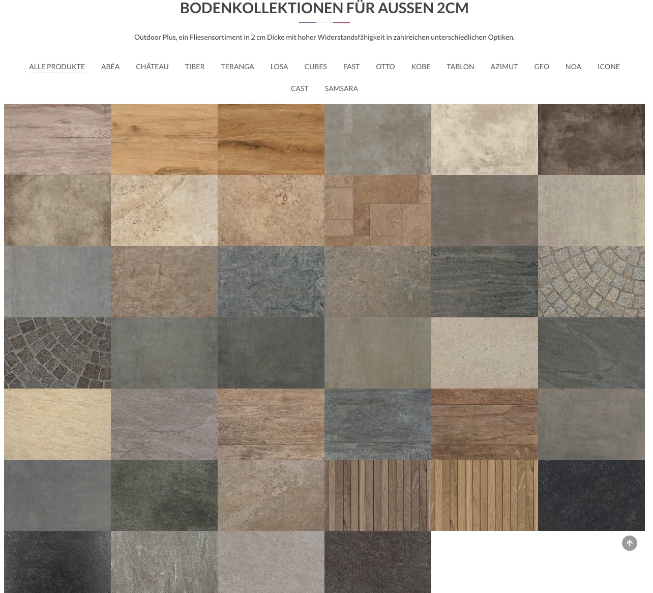This screenshot has height=593, width=653.
Task: Select the CAST filter tab
Action: point(300,88)
